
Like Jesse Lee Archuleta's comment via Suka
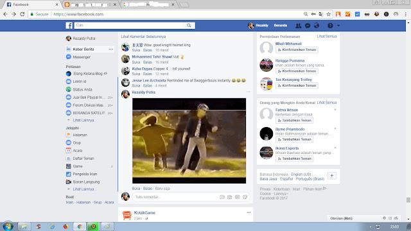click(136, 85)
